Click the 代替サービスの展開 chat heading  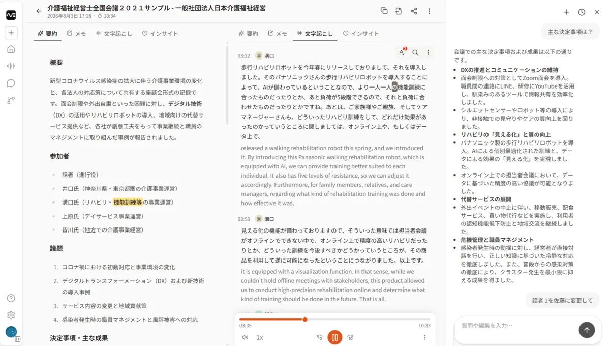pos(486,199)
